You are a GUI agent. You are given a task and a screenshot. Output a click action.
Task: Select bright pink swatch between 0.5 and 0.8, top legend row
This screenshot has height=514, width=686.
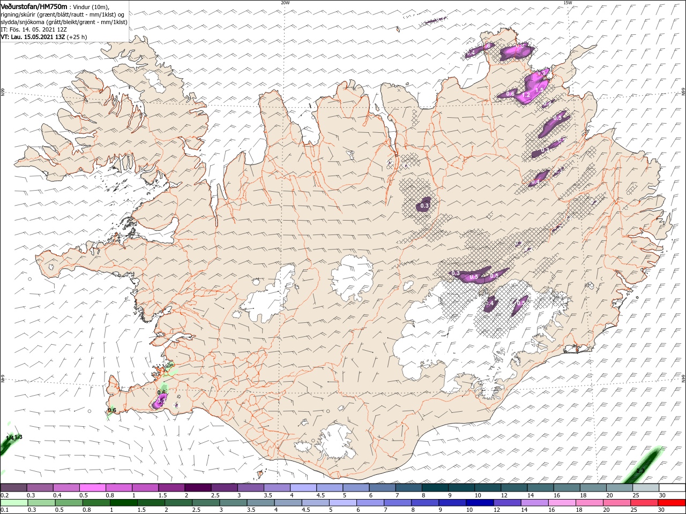(x=92, y=488)
